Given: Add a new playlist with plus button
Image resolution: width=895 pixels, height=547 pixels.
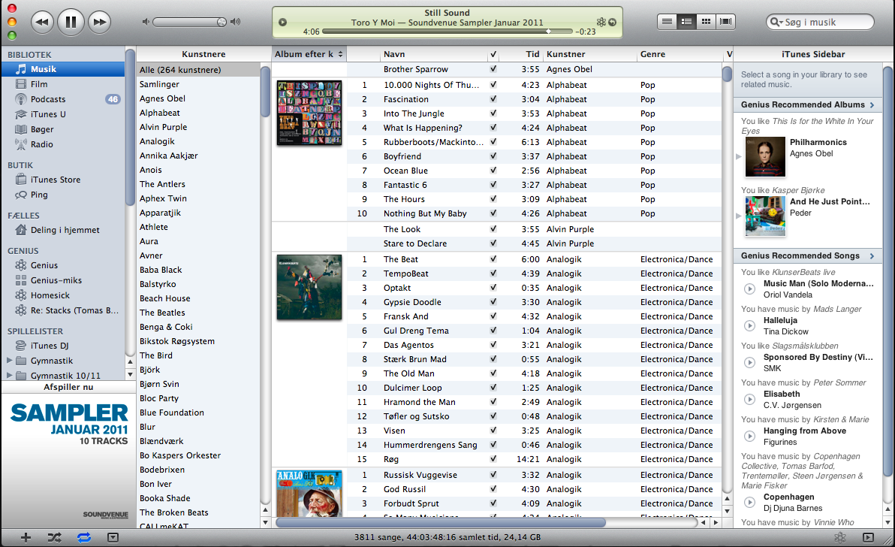Looking at the screenshot, I should pyautogui.click(x=26, y=537).
